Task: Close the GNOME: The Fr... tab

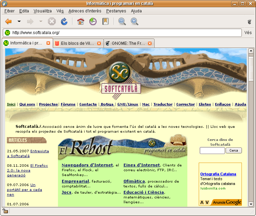Action: [150, 43]
